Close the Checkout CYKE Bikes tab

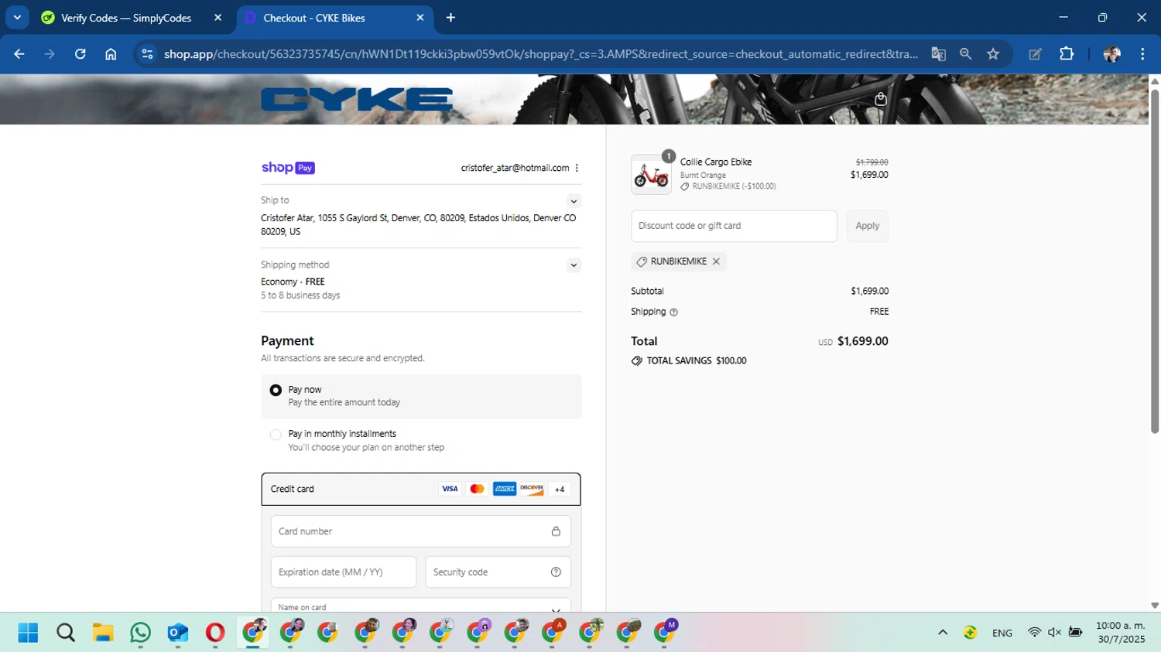pos(420,18)
